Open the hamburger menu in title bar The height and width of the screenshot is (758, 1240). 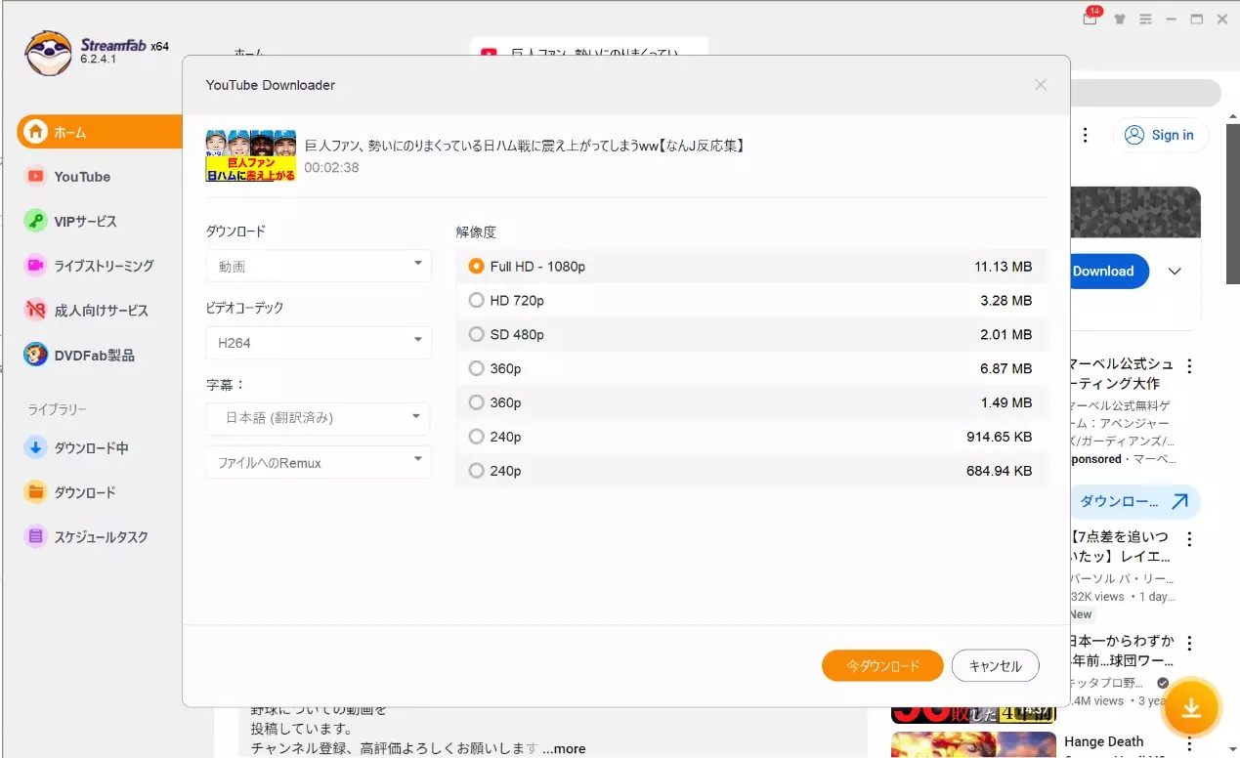click(1145, 19)
